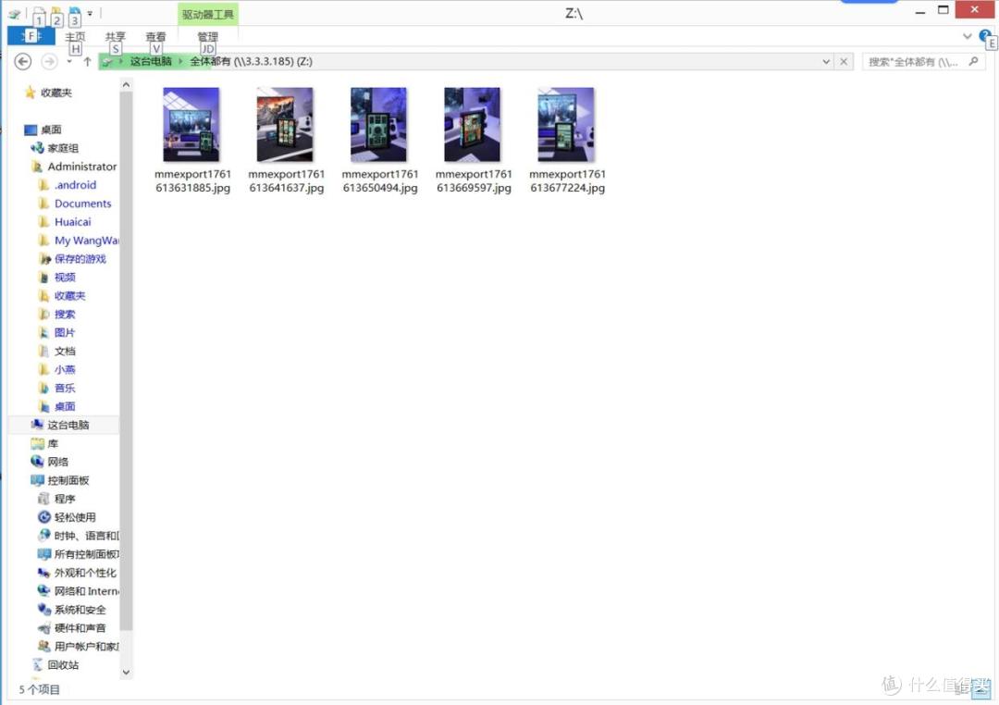Open 小燕 folder in tree
999x705 pixels.
pyautogui.click(x=57, y=370)
